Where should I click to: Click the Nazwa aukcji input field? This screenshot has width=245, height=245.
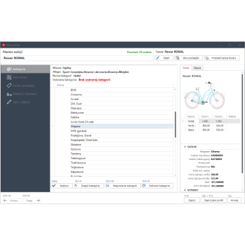[x=78, y=58]
